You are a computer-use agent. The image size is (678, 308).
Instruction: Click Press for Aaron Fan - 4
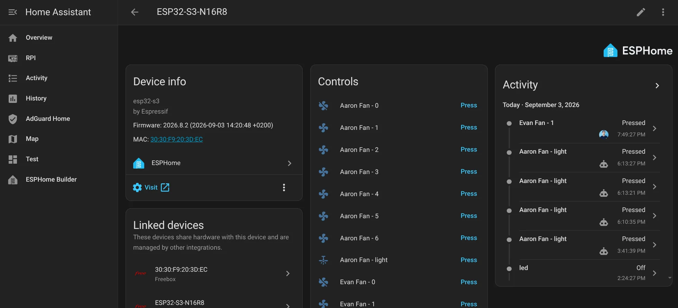469,194
